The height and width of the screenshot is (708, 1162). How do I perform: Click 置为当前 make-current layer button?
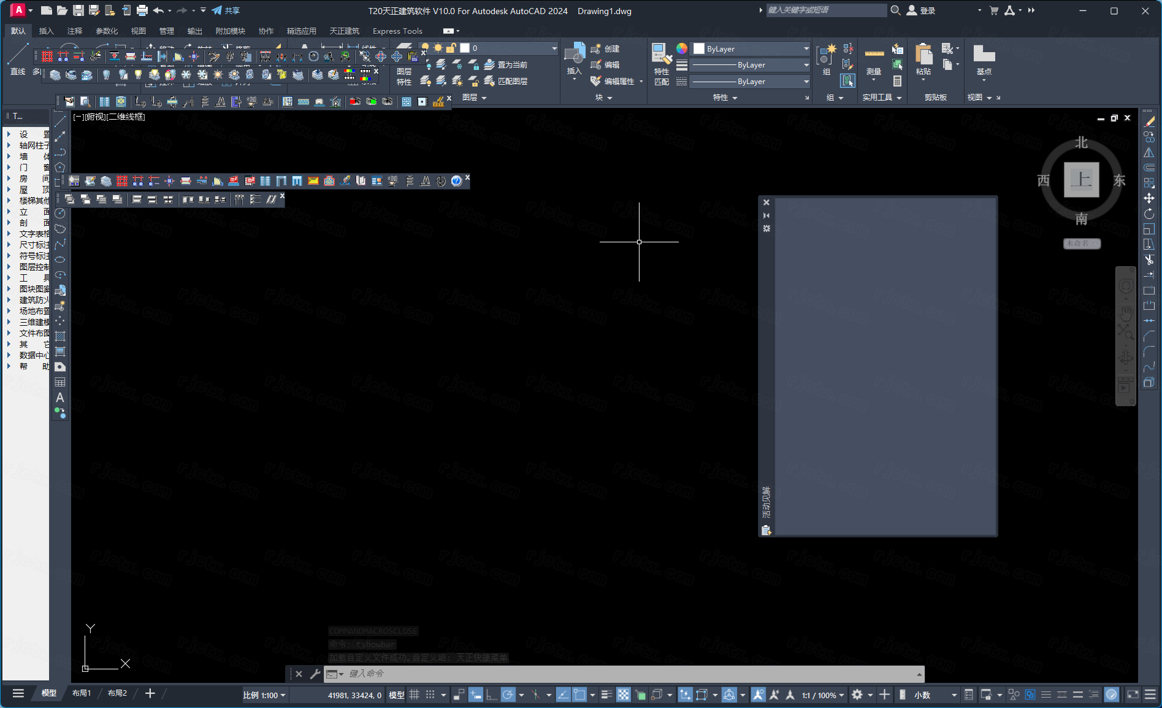pyautogui.click(x=506, y=64)
